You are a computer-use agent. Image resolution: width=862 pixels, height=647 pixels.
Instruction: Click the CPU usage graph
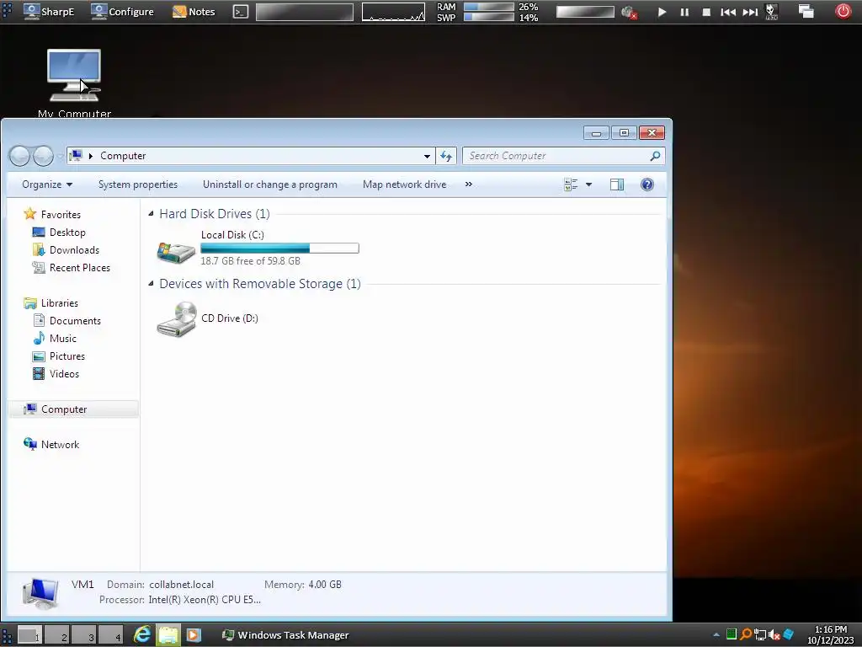pyautogui.click(x=394, y=12)
